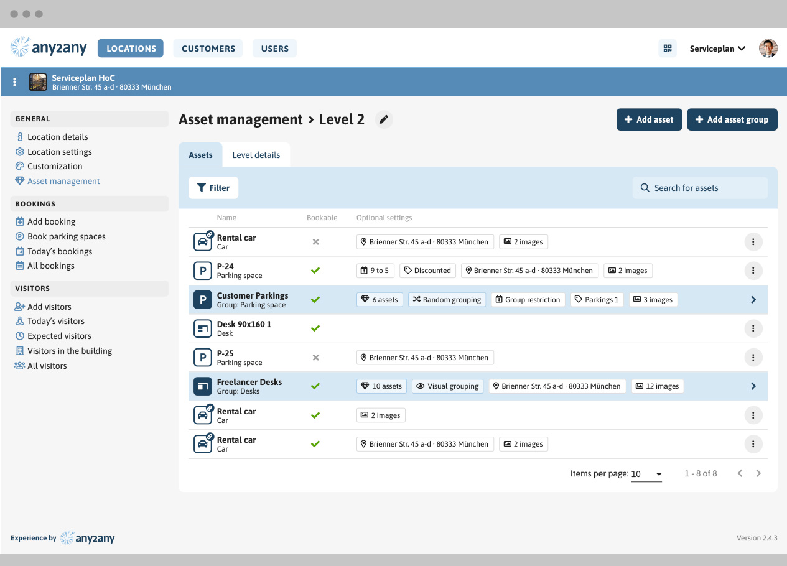Open the Serviceplan account dropdown
787x566 pixels.
pos(717,49)
